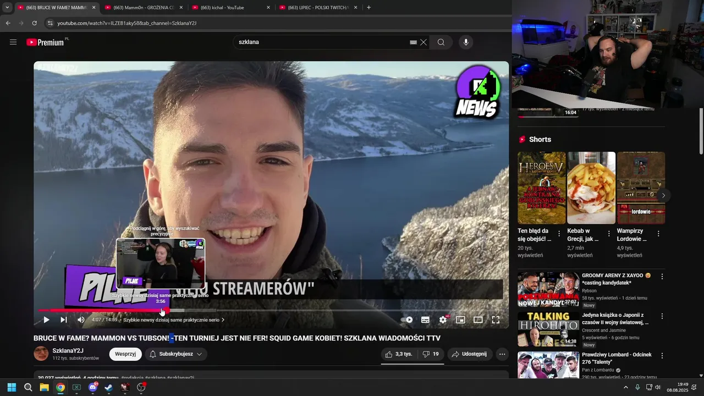The height and width of the screenshot is (396, 704).
Task: Play the paused video
Action: [46, 320]
